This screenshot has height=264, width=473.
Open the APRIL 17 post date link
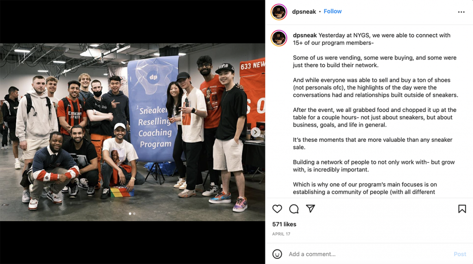[x=281, y=234]
